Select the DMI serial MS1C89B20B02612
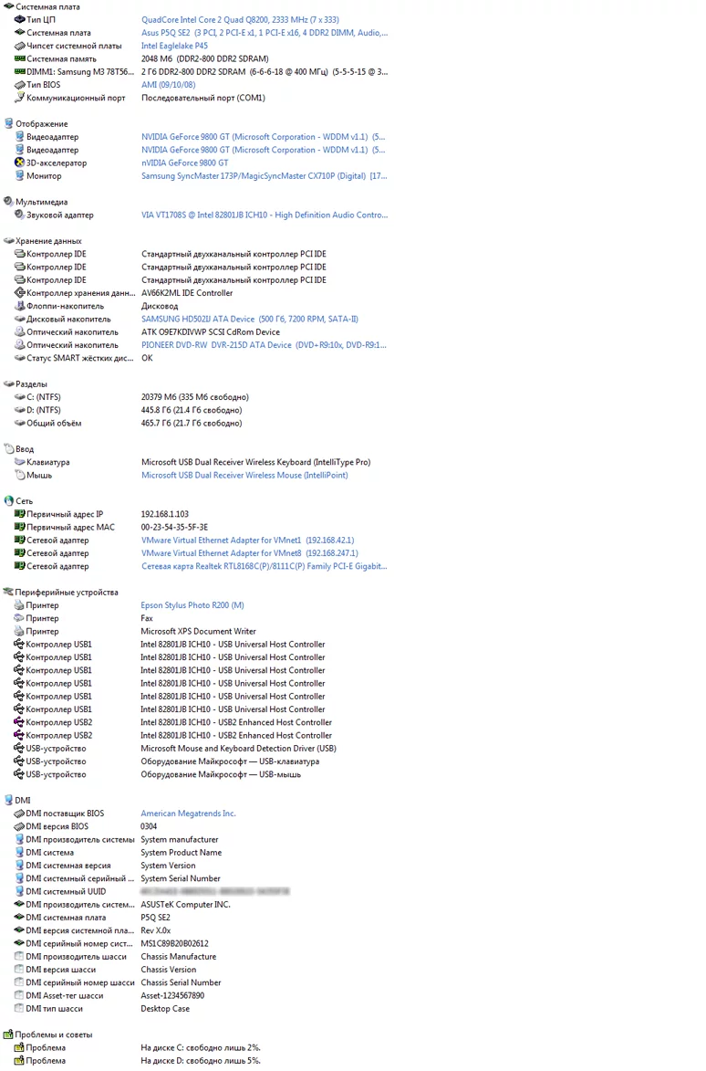 (174, 943)
